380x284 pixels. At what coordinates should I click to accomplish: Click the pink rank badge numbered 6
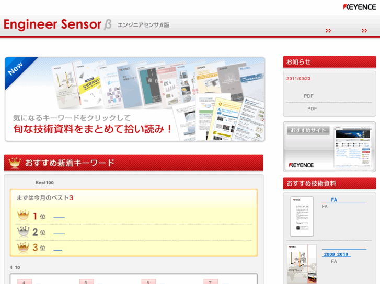(x=148, y=281)
